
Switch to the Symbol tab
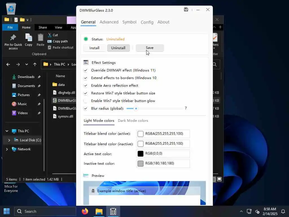[x=129, y=22]
